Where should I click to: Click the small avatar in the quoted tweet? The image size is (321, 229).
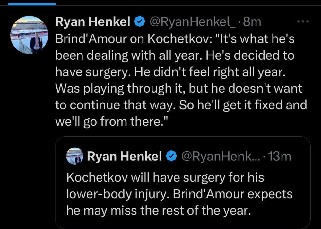pyautogui.click(x=74, y=156)
